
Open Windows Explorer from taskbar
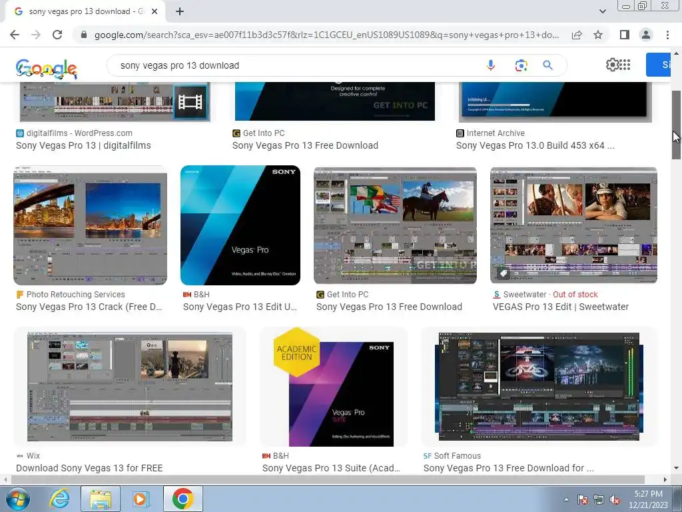coord(101,499)
